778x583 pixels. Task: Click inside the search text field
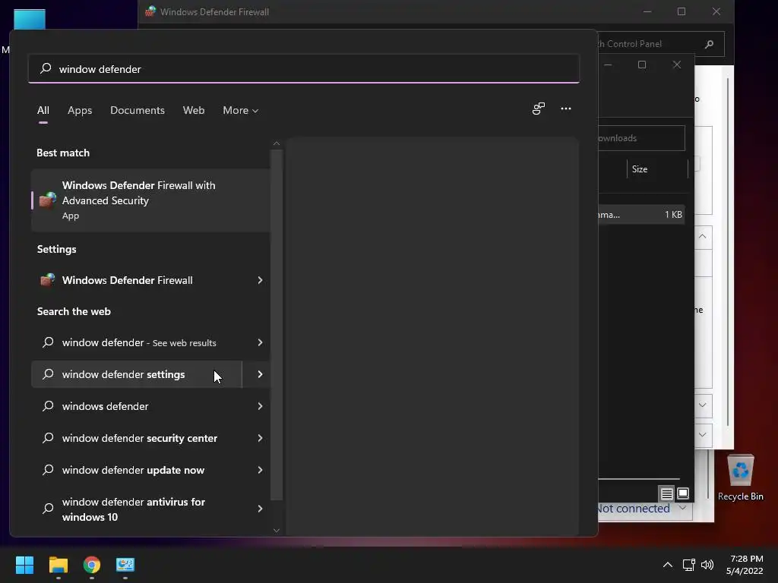(x=304, y=68)
